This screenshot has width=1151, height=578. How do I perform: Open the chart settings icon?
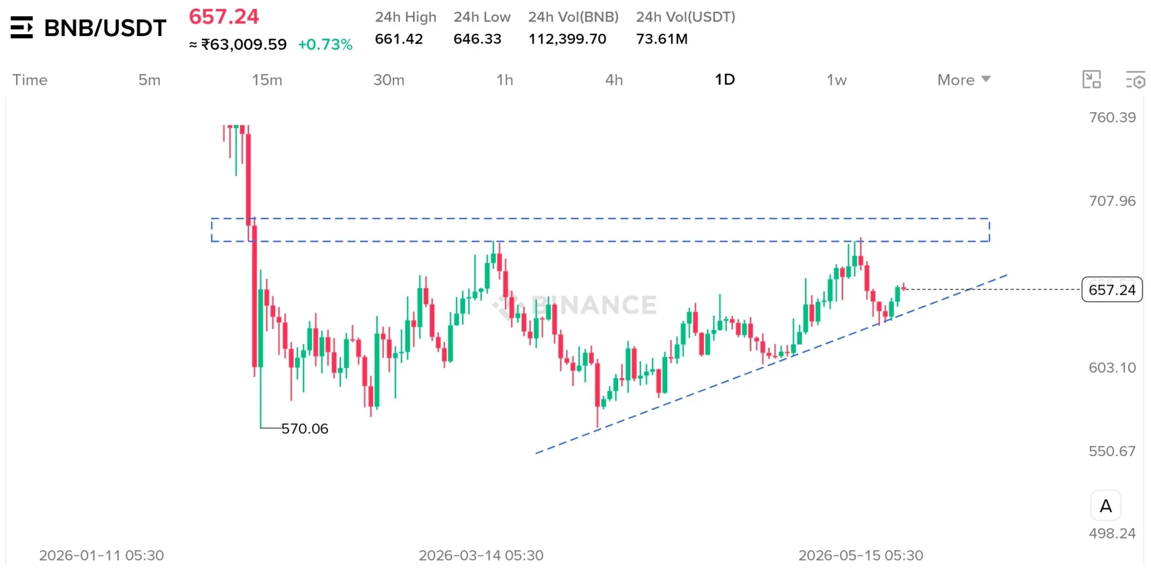coord(1135,80)
